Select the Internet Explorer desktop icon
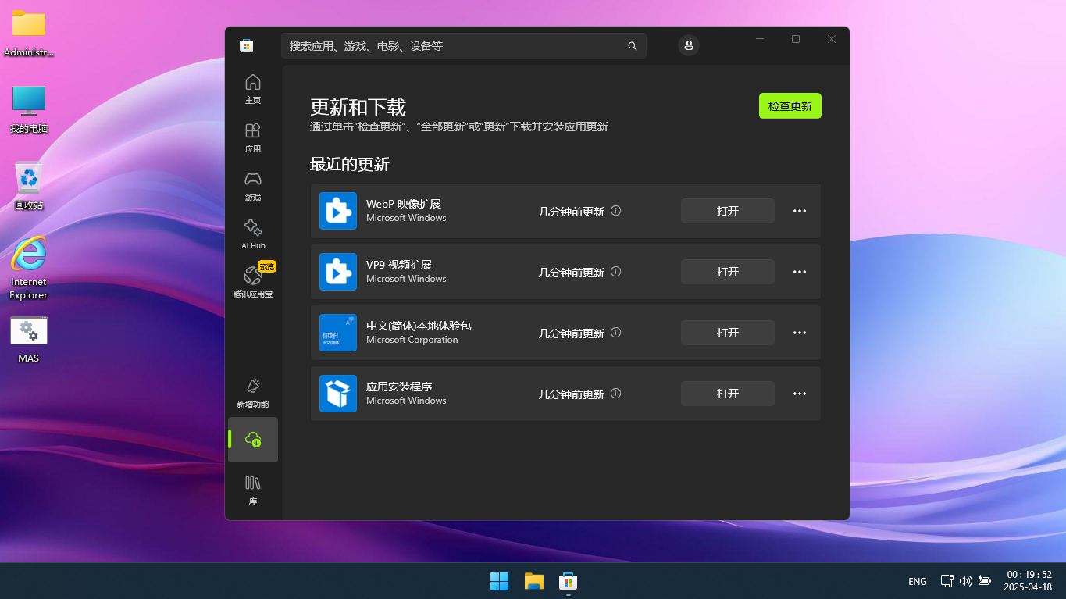This screenshot has width=1066, height=599. pyautogui.click(x=29, y=268)
